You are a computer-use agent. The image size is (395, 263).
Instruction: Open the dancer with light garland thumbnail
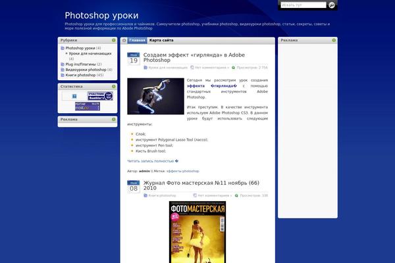pos(155,96)
